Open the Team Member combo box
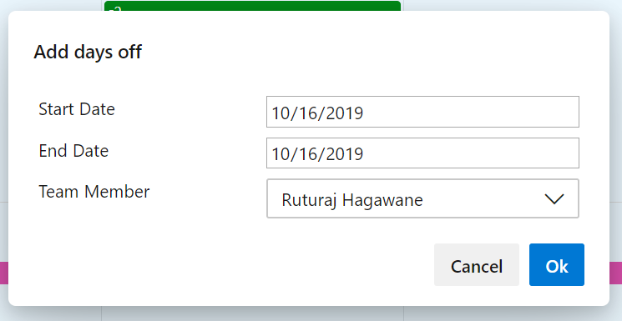 [422, 198]
